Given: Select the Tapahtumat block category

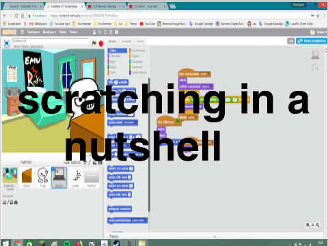Looking at the screenshot, I should (x=138, y=51).
